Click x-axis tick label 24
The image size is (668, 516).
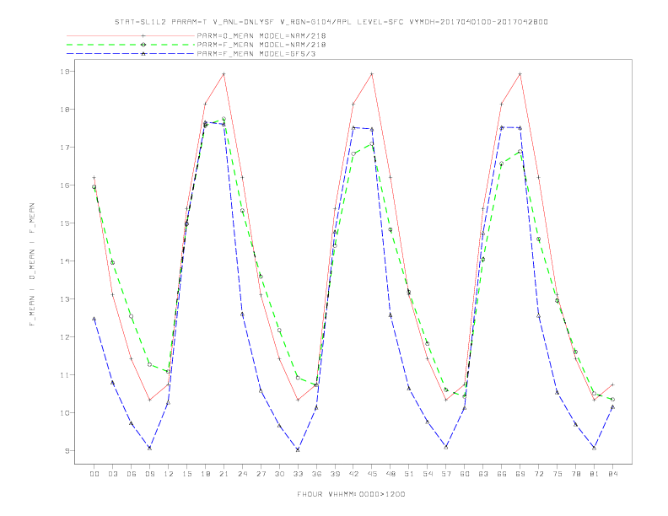(242, 474)
